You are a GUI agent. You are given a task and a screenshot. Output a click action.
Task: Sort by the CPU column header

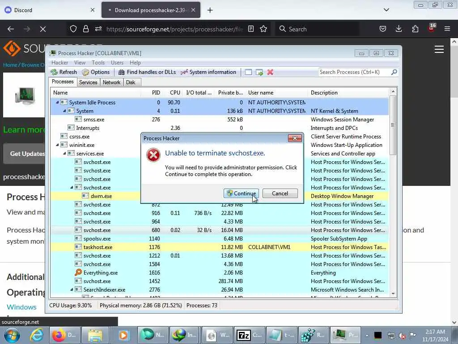173,93
